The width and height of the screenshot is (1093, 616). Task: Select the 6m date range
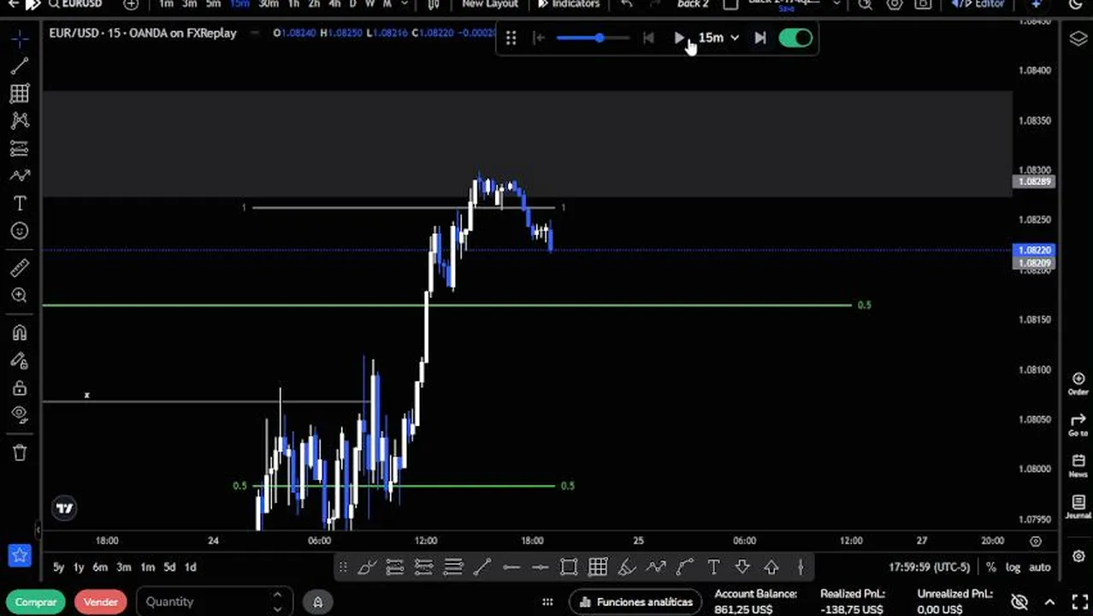100,567
